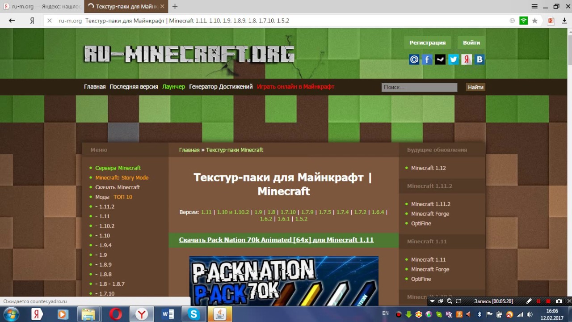Open the recorder dropdown arrow
The width and height of the screenshot is (572, 322).
(432, 301)
